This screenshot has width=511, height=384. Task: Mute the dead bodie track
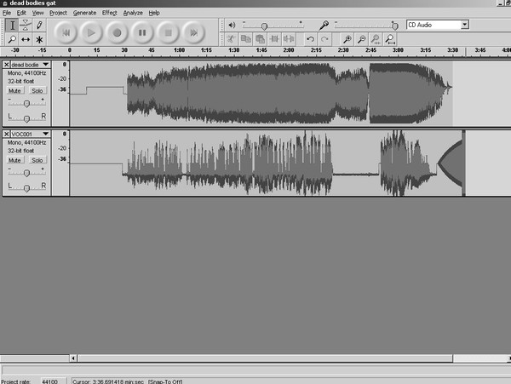point(14,90)
